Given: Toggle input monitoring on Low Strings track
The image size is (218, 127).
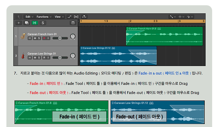Looking at the screenshot, I should [48, 58].
